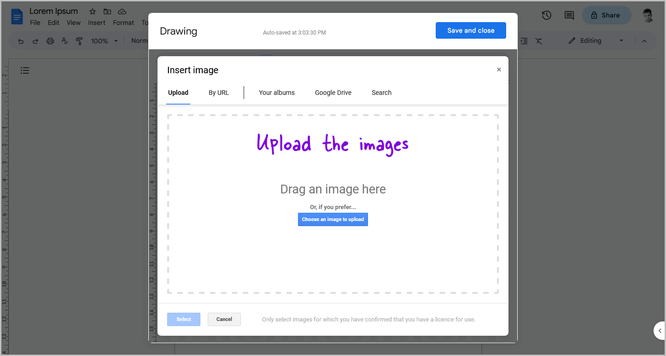Click Save and close
666x356 pixels.
pos(471,30)
